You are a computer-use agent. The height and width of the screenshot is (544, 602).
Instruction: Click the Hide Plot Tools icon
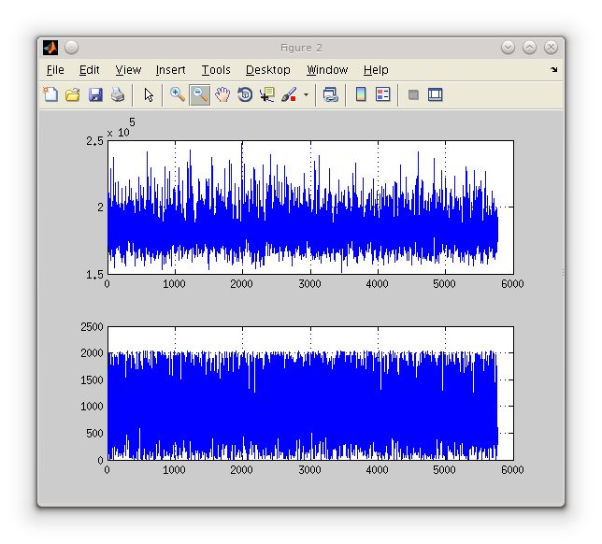[413, 94]
